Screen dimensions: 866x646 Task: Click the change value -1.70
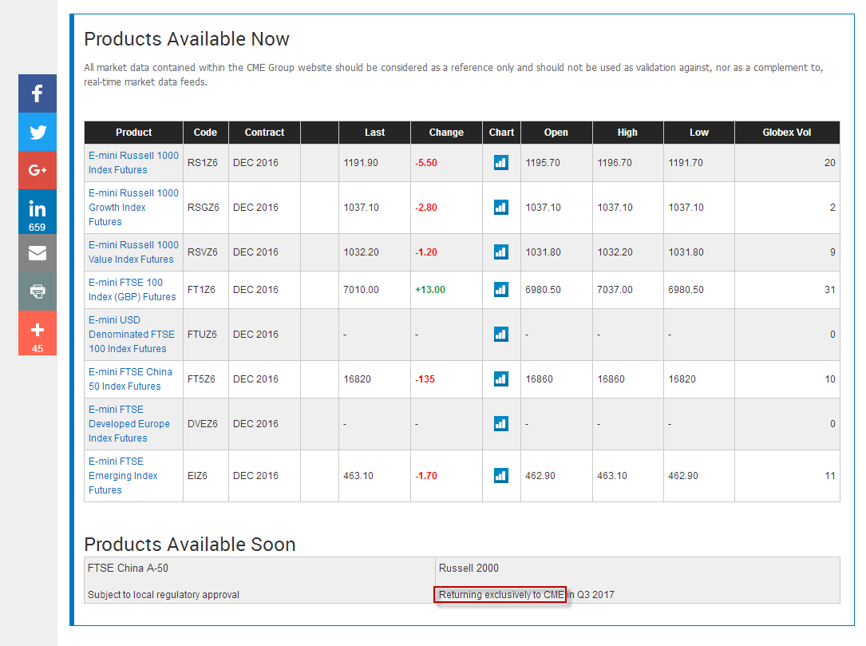pyautogui.click(x=426, y=477)
